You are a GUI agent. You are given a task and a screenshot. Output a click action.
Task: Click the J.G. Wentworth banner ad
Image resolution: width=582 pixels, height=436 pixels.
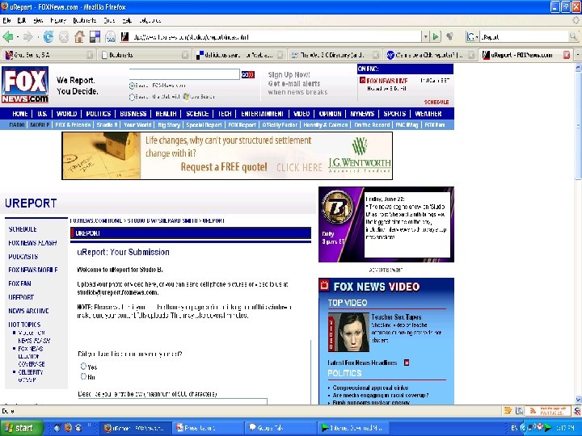(x=227, y=156)
